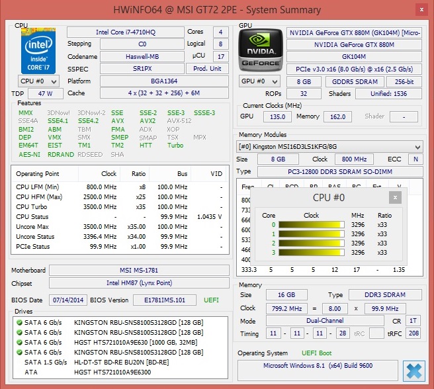434x389 pixels.
Task: Click the PCIe v3.0 x16 bus field
Action: [354, 69]
